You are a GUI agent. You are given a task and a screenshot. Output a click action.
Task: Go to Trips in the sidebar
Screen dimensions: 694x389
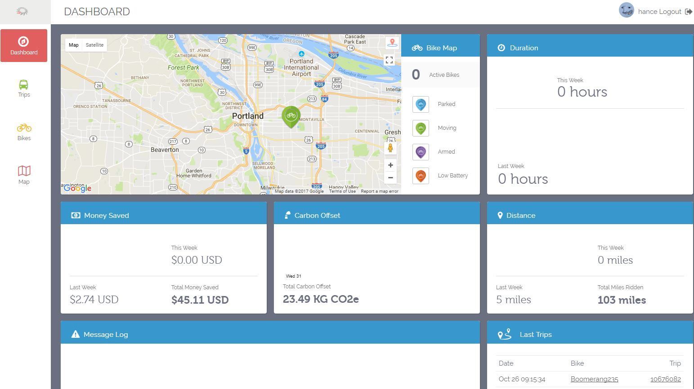[24, 88]
